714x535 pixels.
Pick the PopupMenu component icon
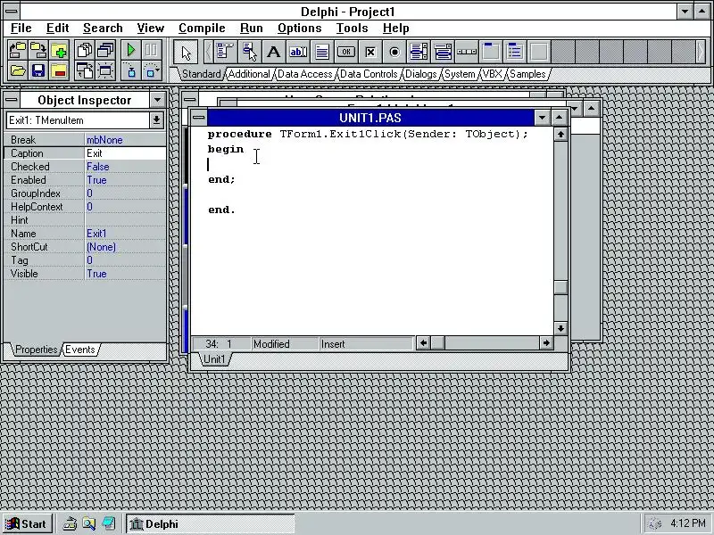(x=250, y=52)
